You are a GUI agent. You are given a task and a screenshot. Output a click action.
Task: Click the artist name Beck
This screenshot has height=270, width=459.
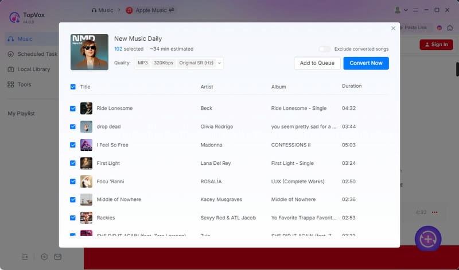(x=207, y=108)
